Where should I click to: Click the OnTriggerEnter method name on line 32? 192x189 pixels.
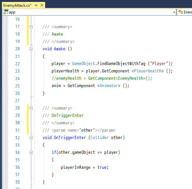click(x=70, y=138)
